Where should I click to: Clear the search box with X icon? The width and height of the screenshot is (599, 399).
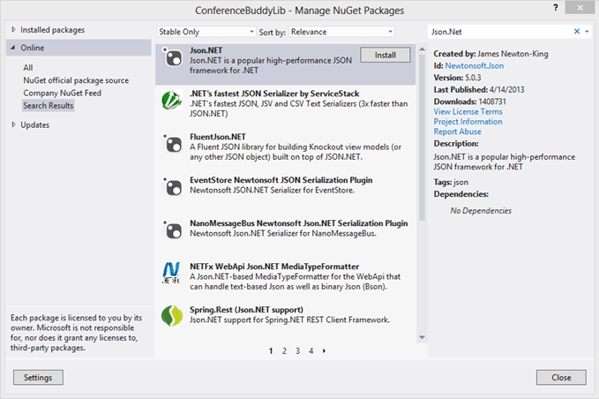tap(577, 32)
